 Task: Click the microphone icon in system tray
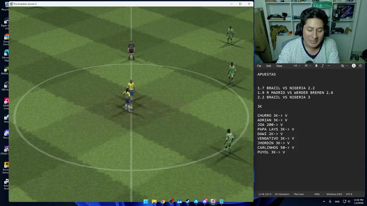[x=330, y=202]
